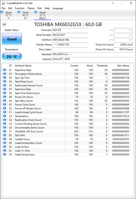Click raw value 0000000311D7
This screenshot has height=199, width=136.
coord(120,112)
